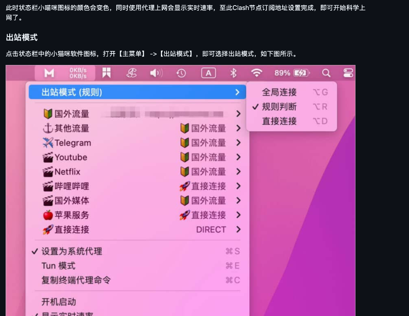
Task: Click the airplane icon beside Telegram
Action: (x=48, y=143)
